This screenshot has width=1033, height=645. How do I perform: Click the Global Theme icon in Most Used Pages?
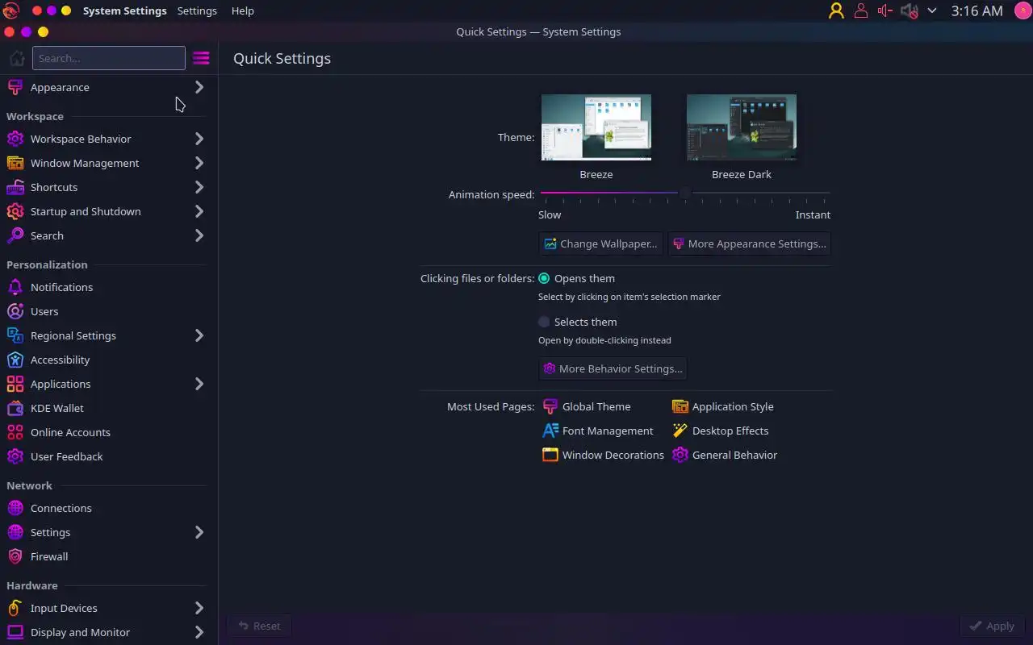[x=550, y=406]
